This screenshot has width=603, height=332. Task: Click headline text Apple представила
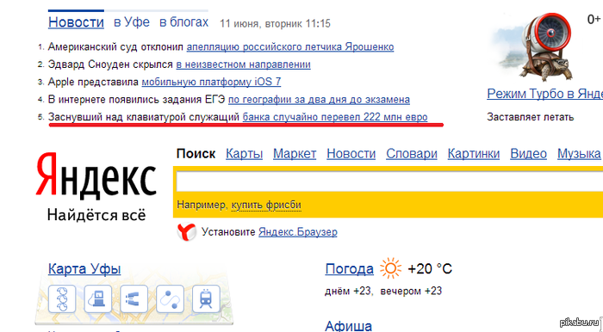93,82
